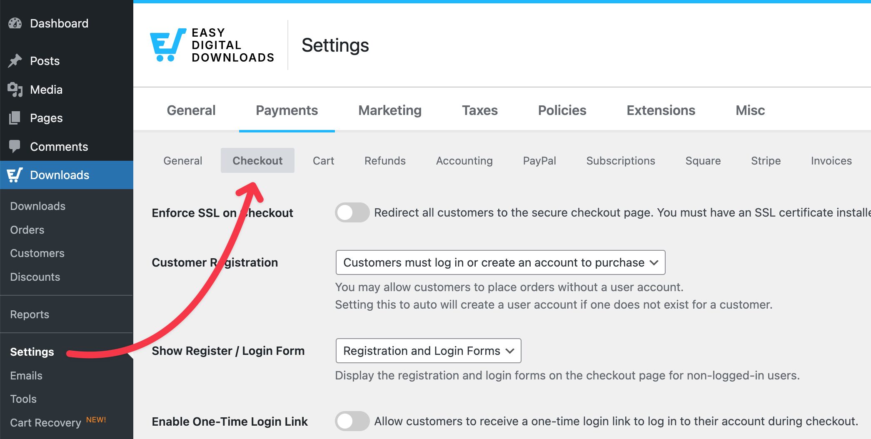871x439 pixels.
Task: Open the PayPal sub-tab
Action: pyautogui.click(x=539, y=160)
